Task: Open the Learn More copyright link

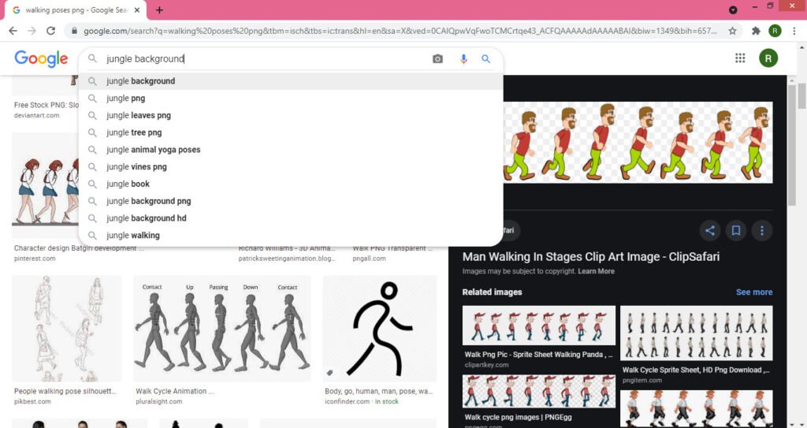Action: 596,271
